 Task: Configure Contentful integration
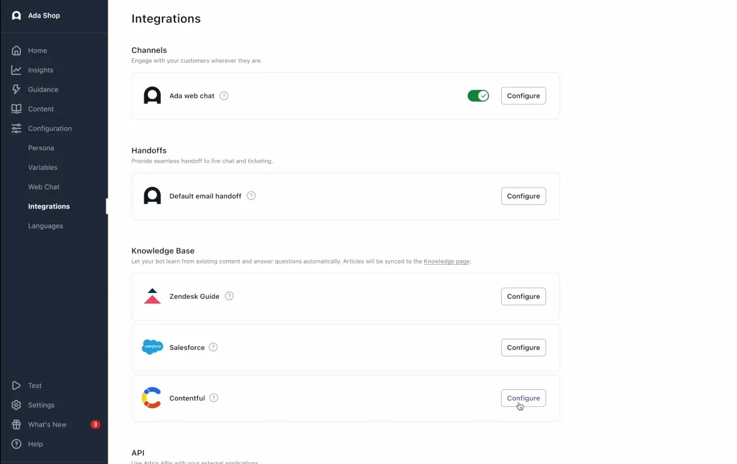[523, 398]
